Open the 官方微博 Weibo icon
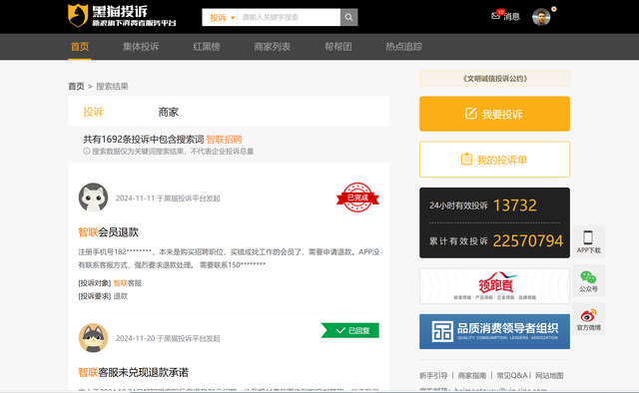The image size is (639, 393). (588, 315)
